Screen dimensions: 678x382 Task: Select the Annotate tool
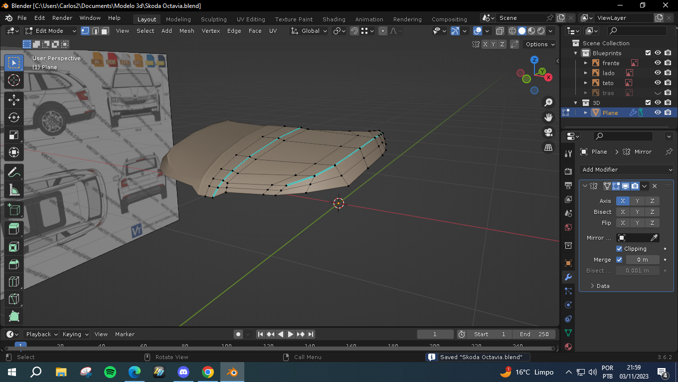pos(14,172)
